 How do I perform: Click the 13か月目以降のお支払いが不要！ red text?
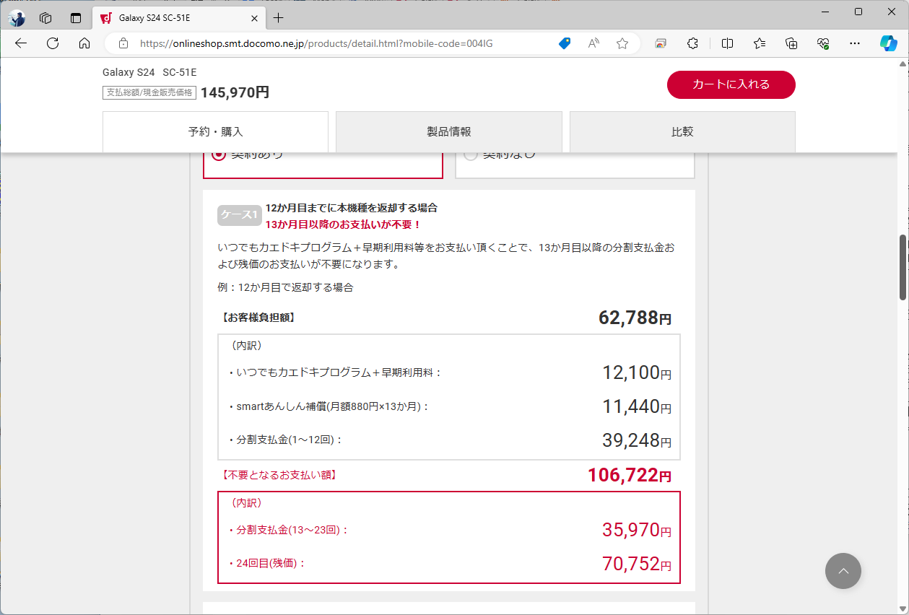tap(343, 224)
